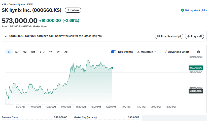Select the 1D time range tab

click(9, 52)
